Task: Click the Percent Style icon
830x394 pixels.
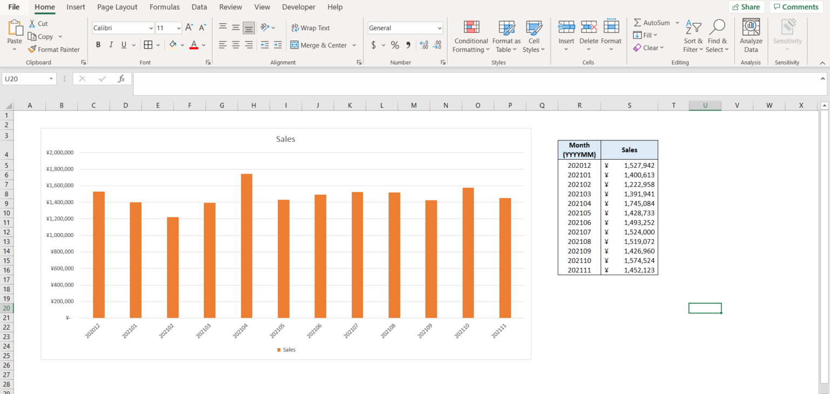Action: click(x=392, y=45)
